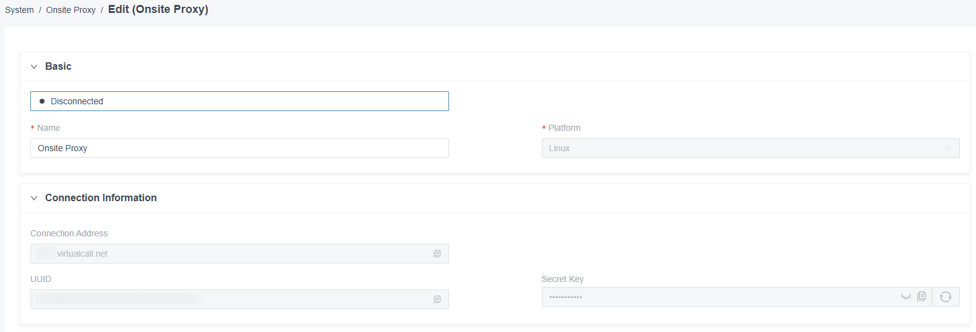Select the Connection Address field
976x332 pixels.
click(239, 254)
